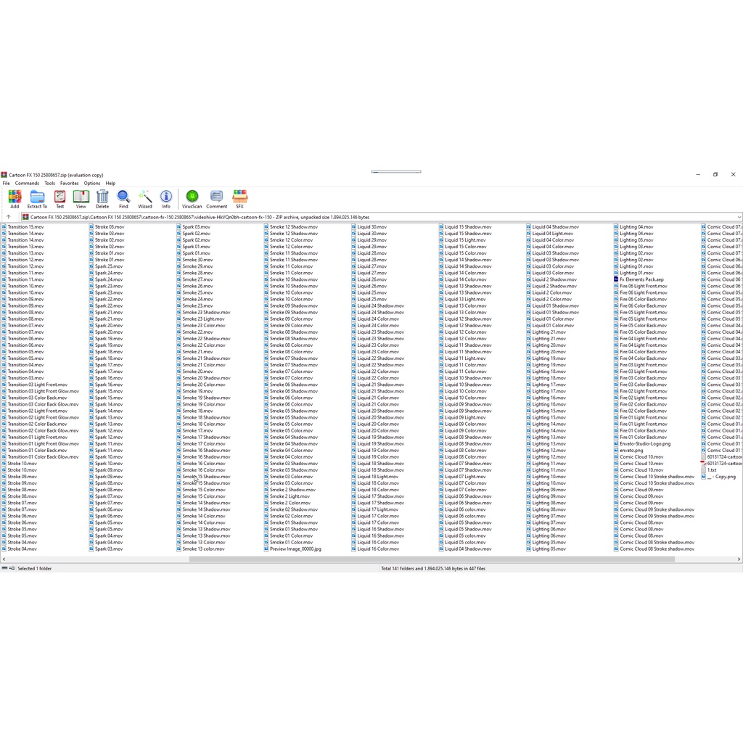Screen dimensions: 743x743
Task: Open the Commands menu
Action: coord(27,184)
